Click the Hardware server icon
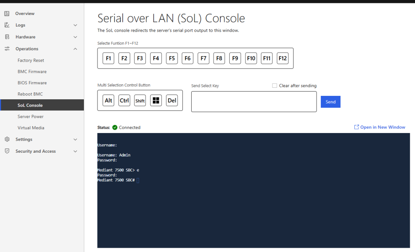This screenshot has width=415, height=252. [7, 37]
